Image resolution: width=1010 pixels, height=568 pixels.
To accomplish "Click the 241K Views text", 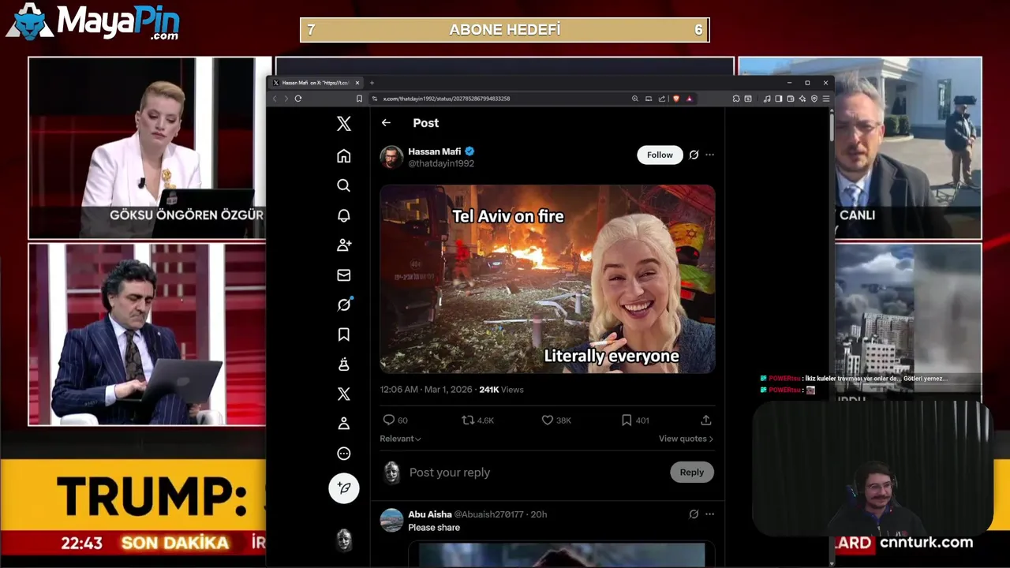I will point(501,390).
